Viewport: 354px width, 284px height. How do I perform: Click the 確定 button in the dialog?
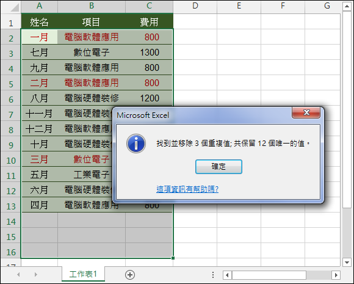coord(219,167)
